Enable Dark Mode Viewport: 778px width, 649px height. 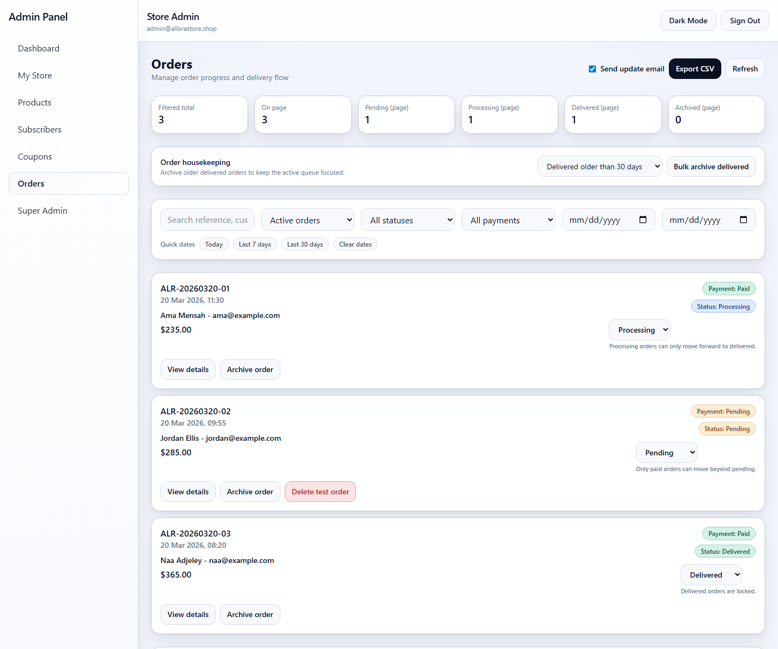[x=688, y=20]
